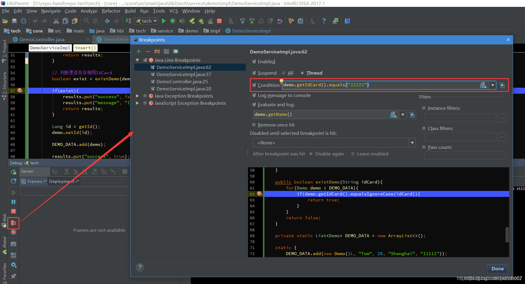This screenshot has width=525, height=284.
Task: Add a breakpoint with the green plus icon
Action: pyautogui.click(x=139, y=51)
